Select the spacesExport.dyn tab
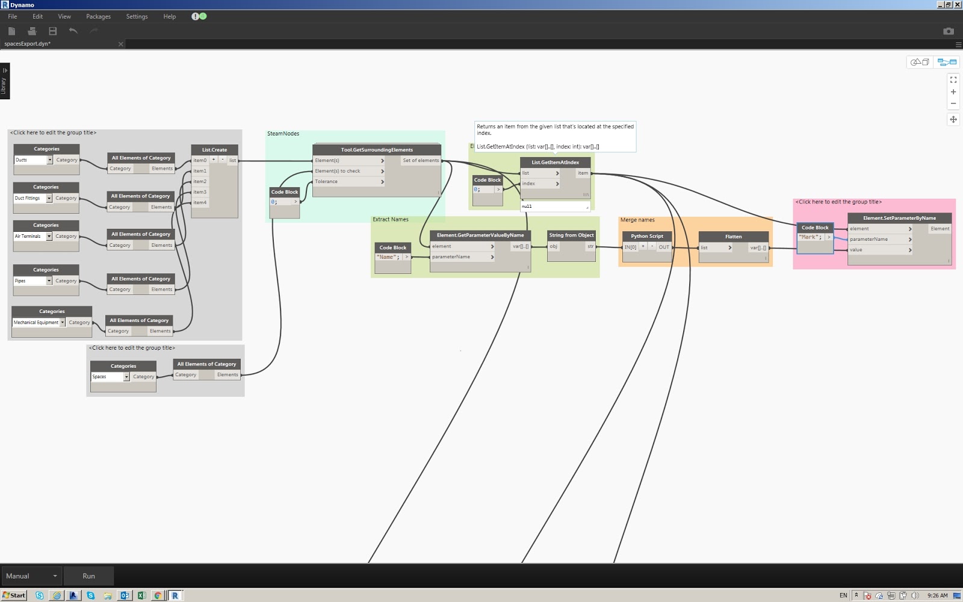963x602 pixels. [27, 44]
